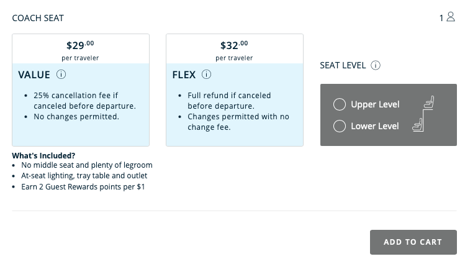This screenshot has height=264, width=465.
Task: Click the Lower Level text label
Action: (x=375, y=126)
